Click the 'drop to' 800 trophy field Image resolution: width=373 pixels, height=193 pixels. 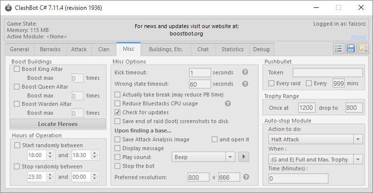[x=354, y=108]
